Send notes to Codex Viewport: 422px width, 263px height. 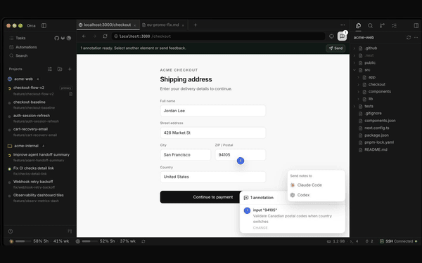point(316,195)
